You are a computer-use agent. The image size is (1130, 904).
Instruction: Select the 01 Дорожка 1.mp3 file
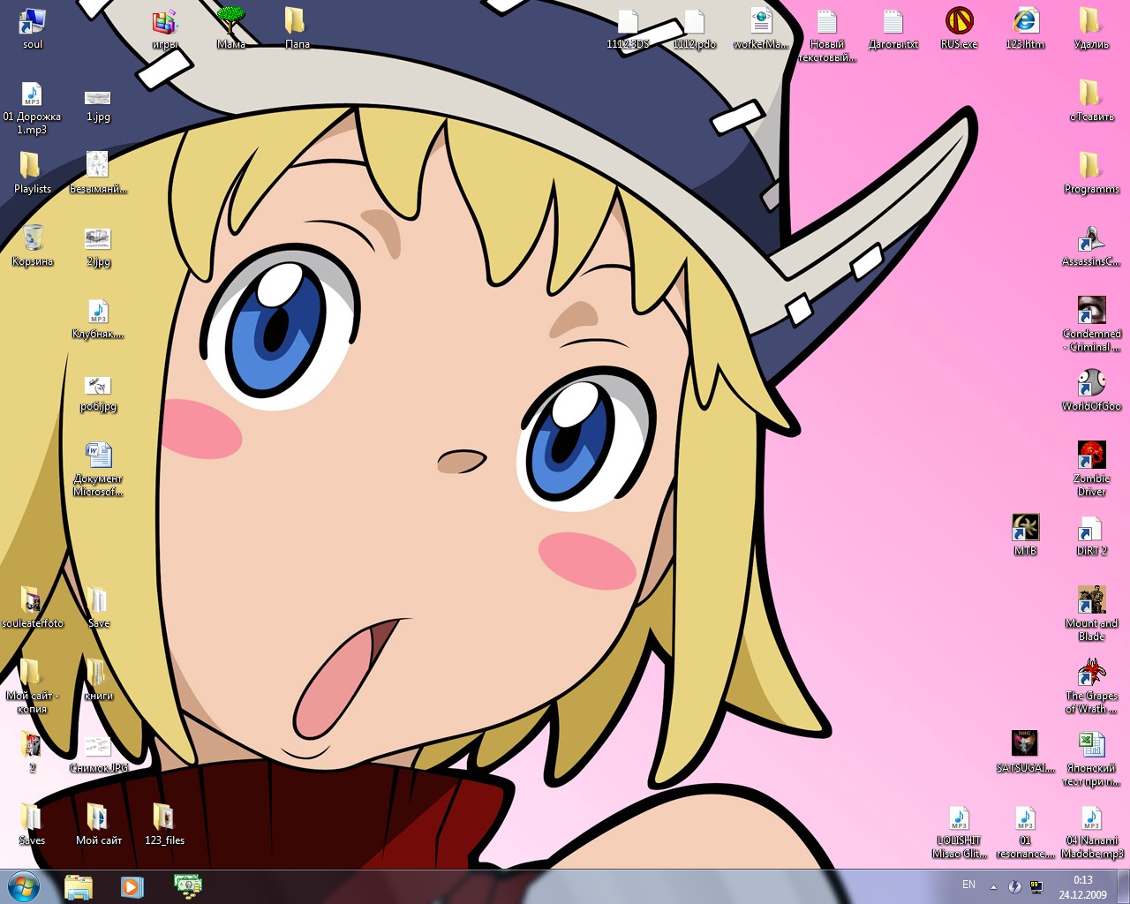coord(33,107)
